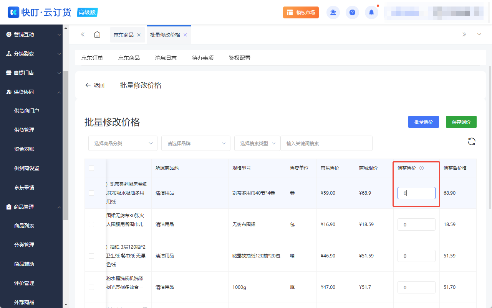This screenshot has height=308, width=492.
Task: Click the keyword search input field
Action: tap(326, 143)
